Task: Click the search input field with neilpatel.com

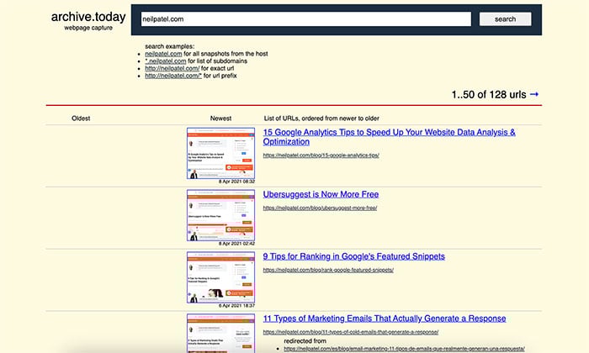Action: click(x=305, y=19)
